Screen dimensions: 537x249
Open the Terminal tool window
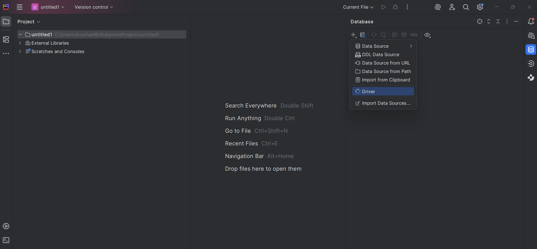coord(6,240)
